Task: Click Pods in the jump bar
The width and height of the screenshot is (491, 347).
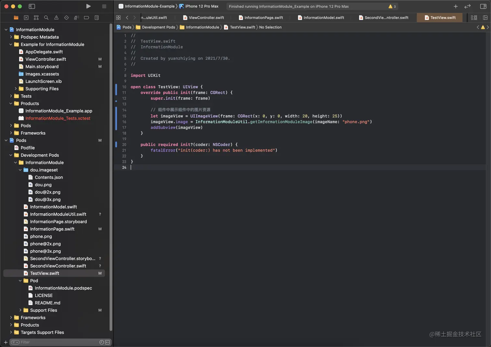Action: (124, 27)
